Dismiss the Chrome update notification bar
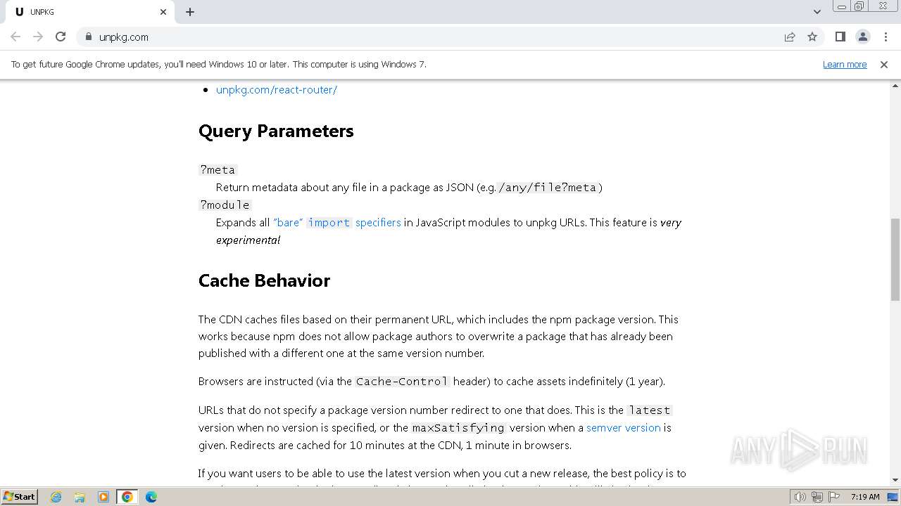Image resolution: width=901 pixels, height=506 pixels. pyautogui.click(x=884, y=64)
